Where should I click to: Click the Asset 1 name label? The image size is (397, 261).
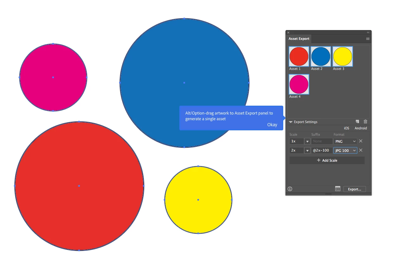295,69
